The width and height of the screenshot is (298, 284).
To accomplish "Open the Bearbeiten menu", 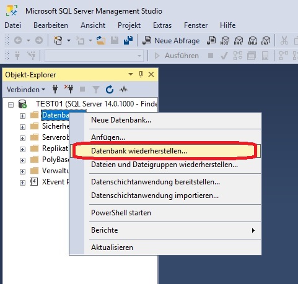I will (x=51, y=25).
